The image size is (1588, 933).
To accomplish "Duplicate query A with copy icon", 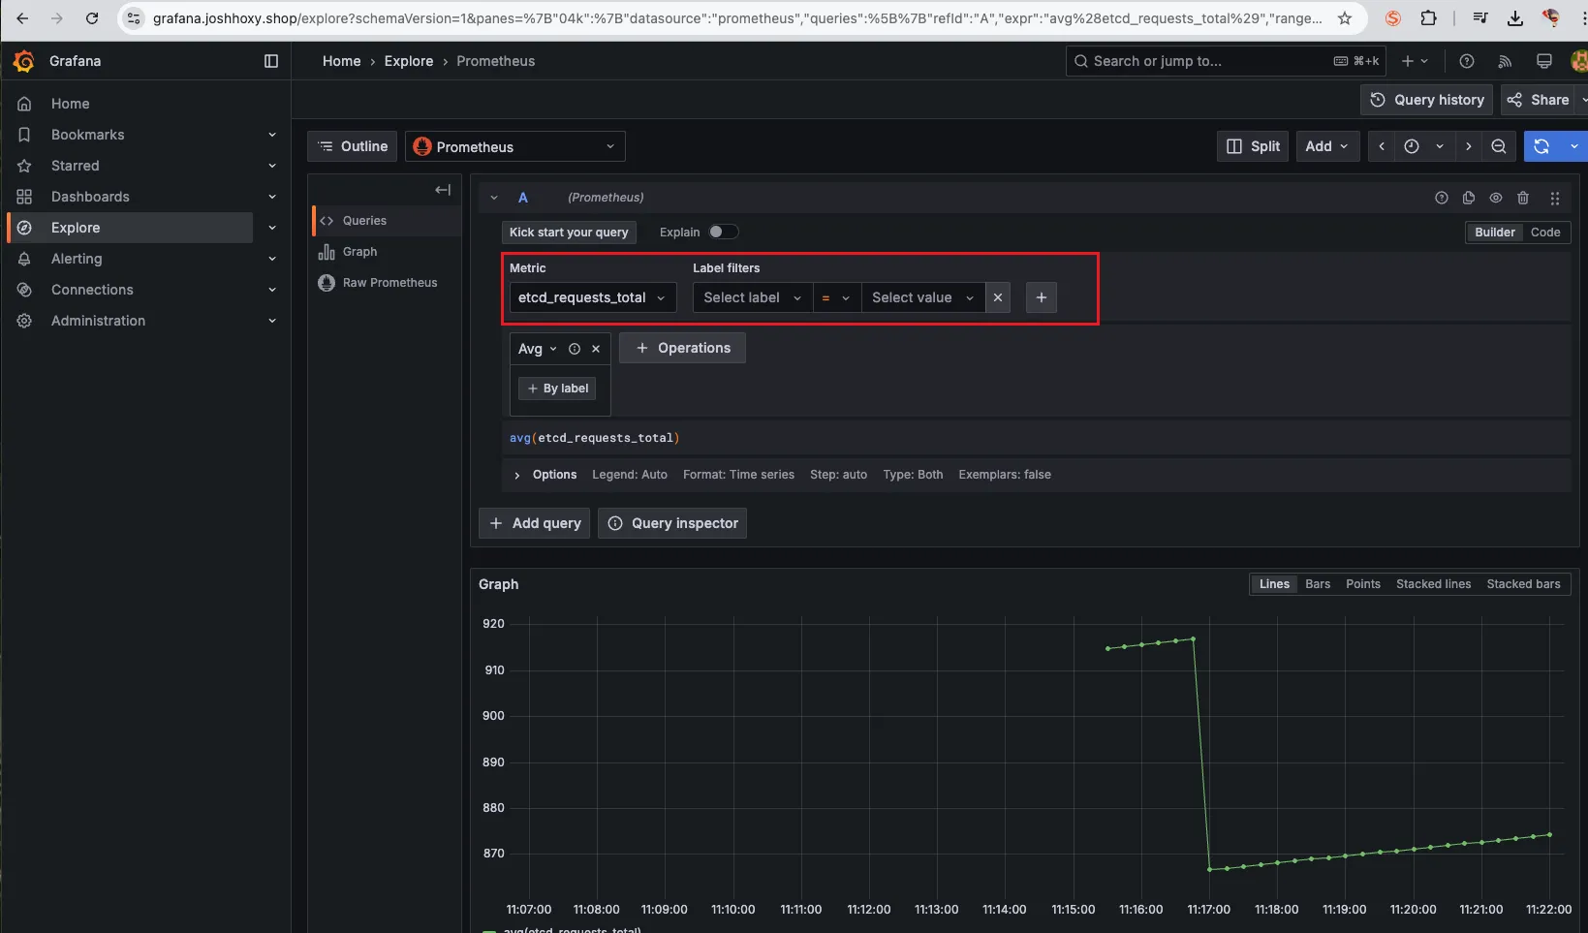I will pos(1469,198).
